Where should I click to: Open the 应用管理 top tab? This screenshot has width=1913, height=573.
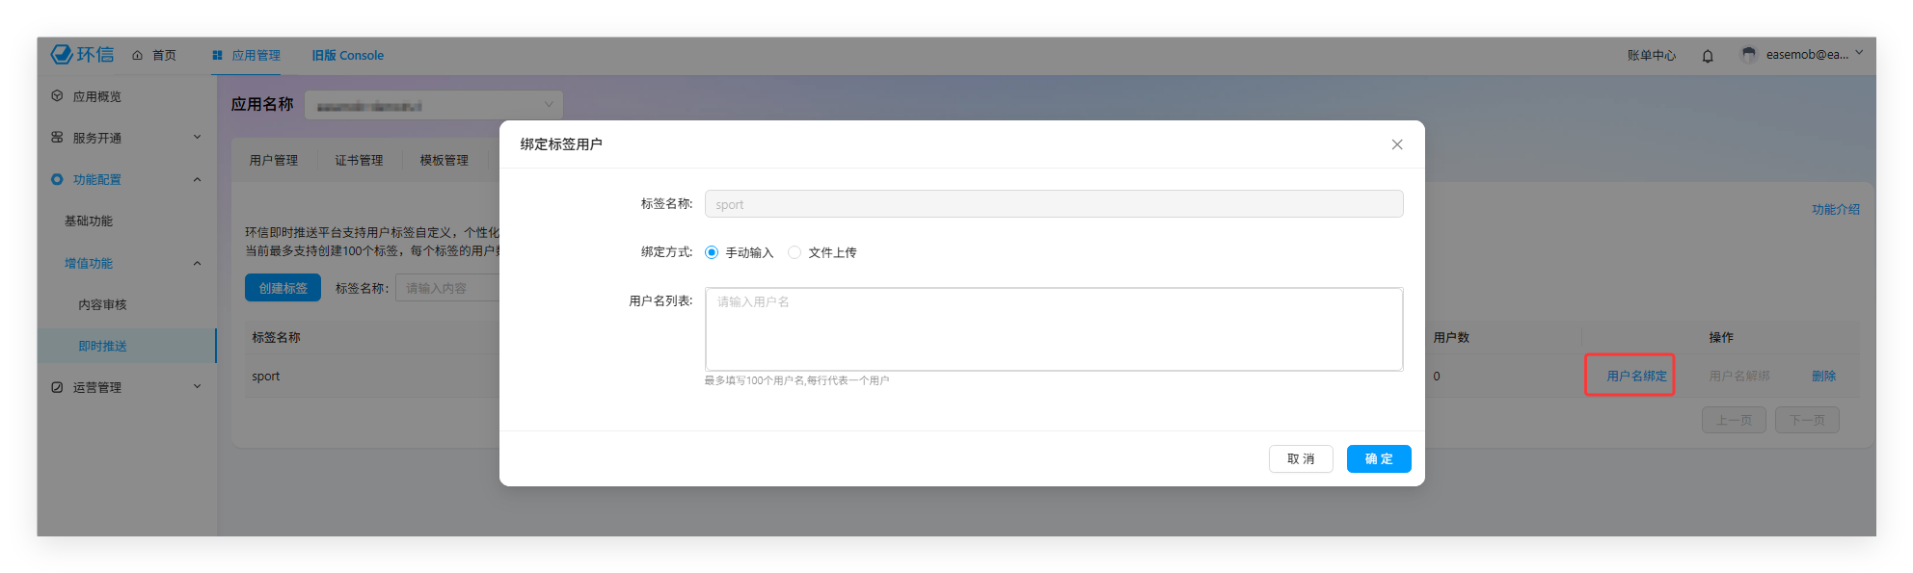tap(247, 56)
